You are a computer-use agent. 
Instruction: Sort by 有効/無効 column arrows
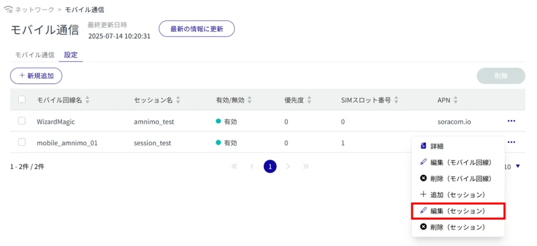[250, 100]
